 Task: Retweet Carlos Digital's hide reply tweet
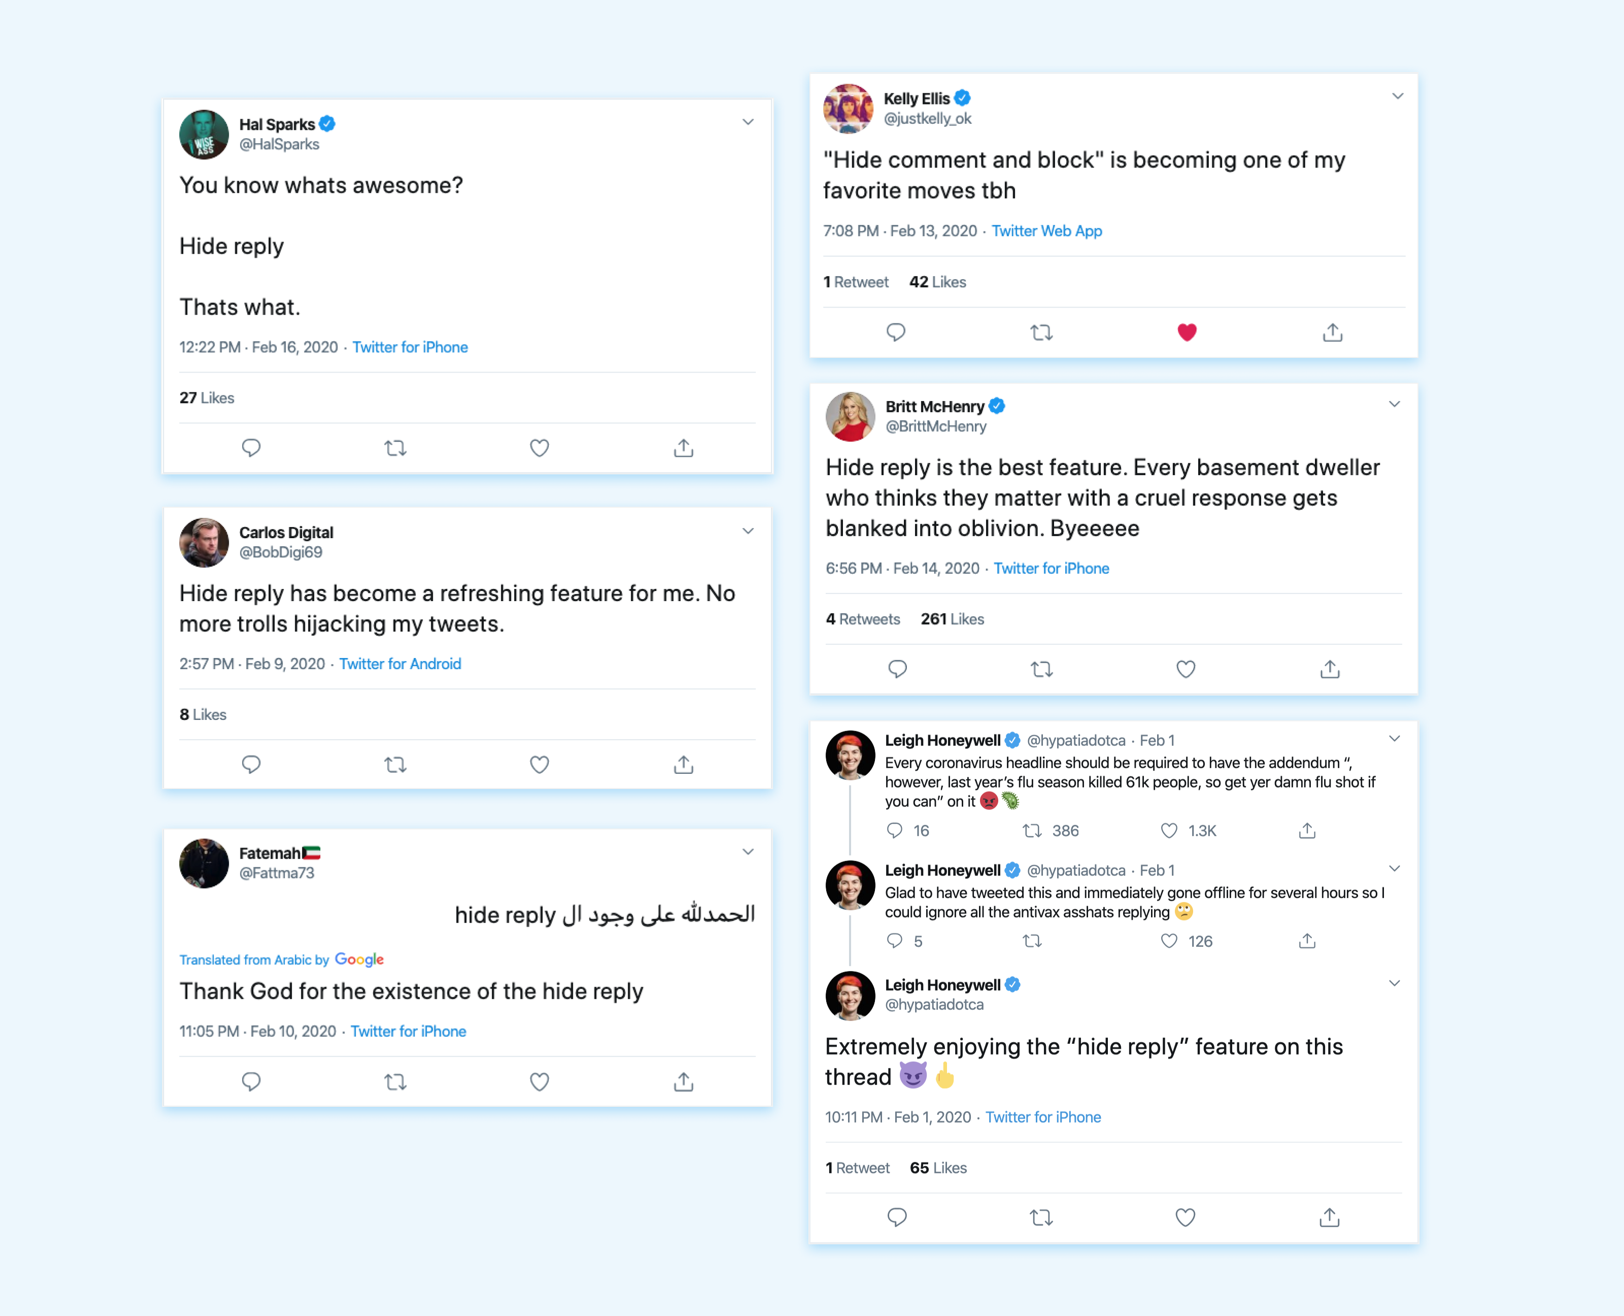(395, 765)
